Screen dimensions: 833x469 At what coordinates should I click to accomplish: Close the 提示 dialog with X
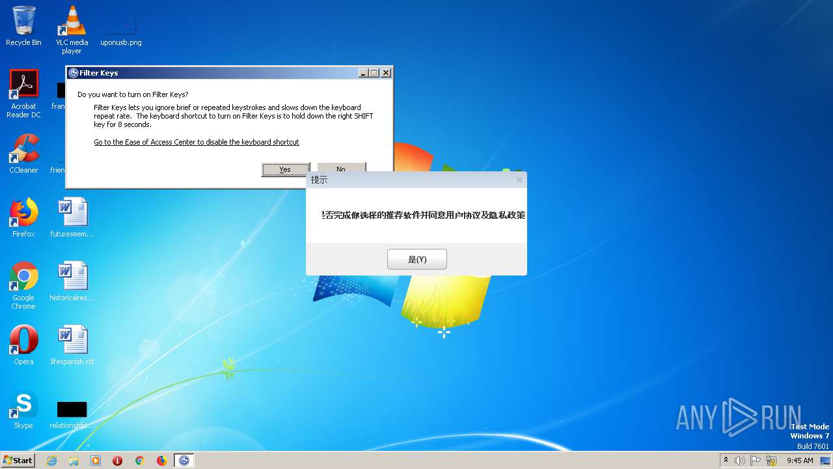(x=519, y=180)
